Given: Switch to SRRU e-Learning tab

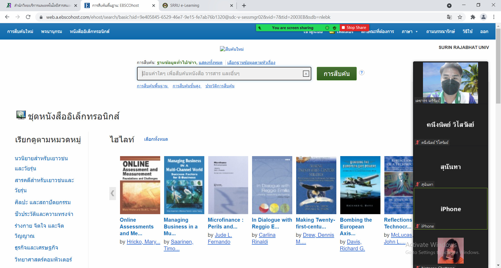Looking at the screenshot, I should point(197,5).
